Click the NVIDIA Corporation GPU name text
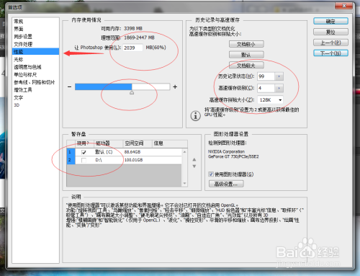This screenshot has height=276, width=360. pyautogui.click(x=226, y=151)
